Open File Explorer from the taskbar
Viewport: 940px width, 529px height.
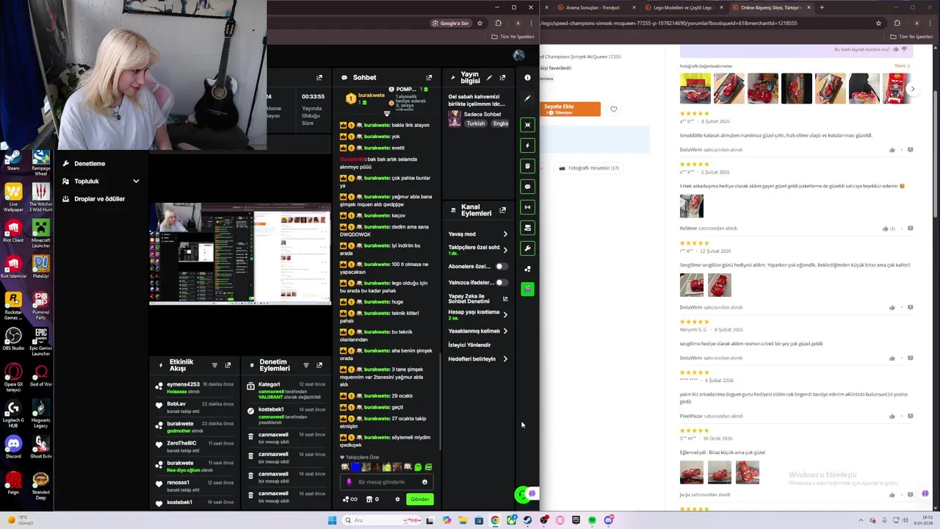463,520
